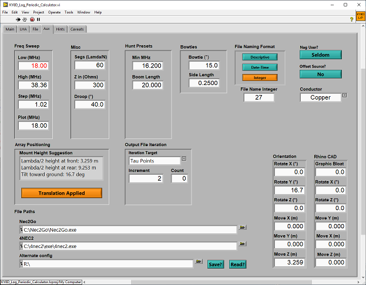
Task: Toggle the Integer file naming button
Action: [x=260, y=77]
